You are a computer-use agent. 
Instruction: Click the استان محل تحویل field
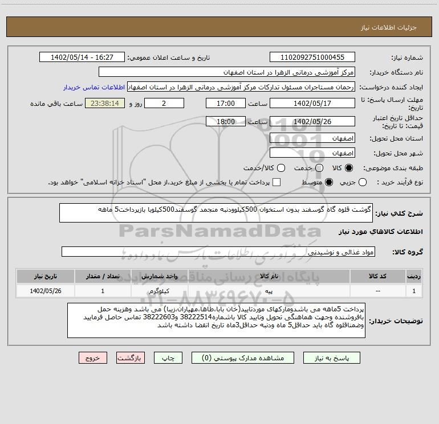click(x=312, y=138)
